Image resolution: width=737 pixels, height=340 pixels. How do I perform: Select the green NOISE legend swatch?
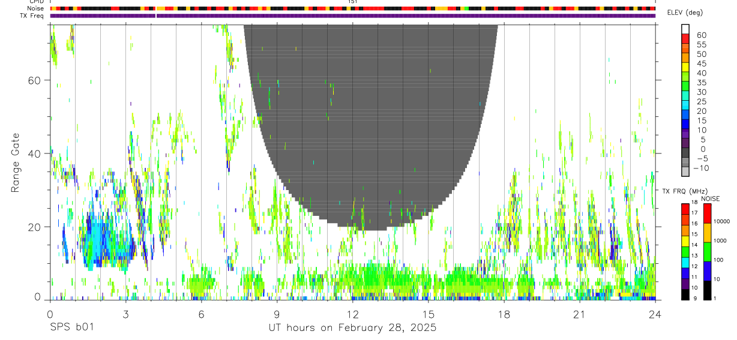[708, 252]
